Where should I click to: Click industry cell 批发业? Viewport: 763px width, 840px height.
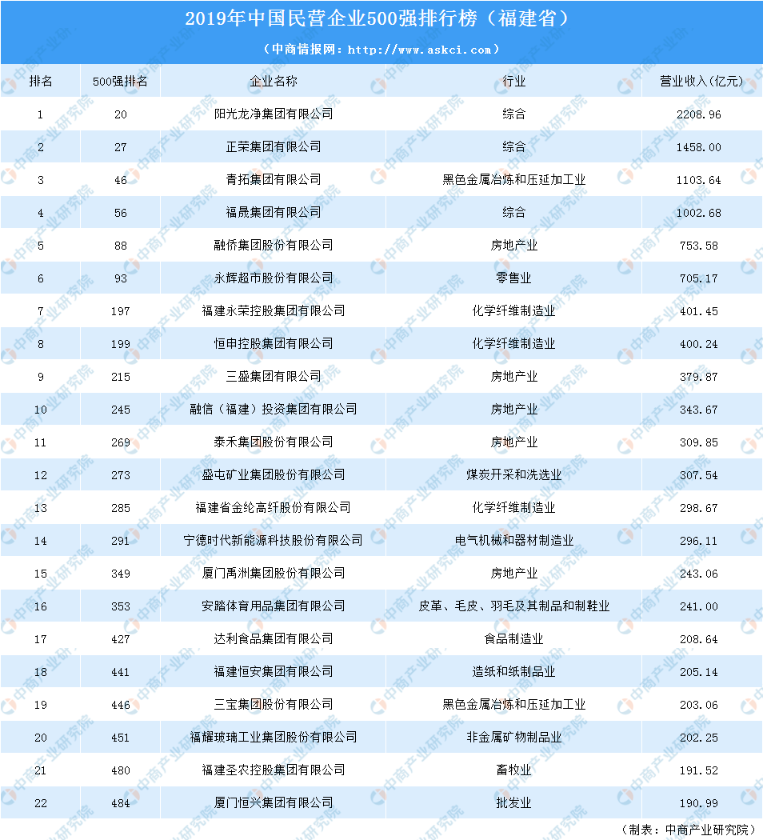point(514,803)
